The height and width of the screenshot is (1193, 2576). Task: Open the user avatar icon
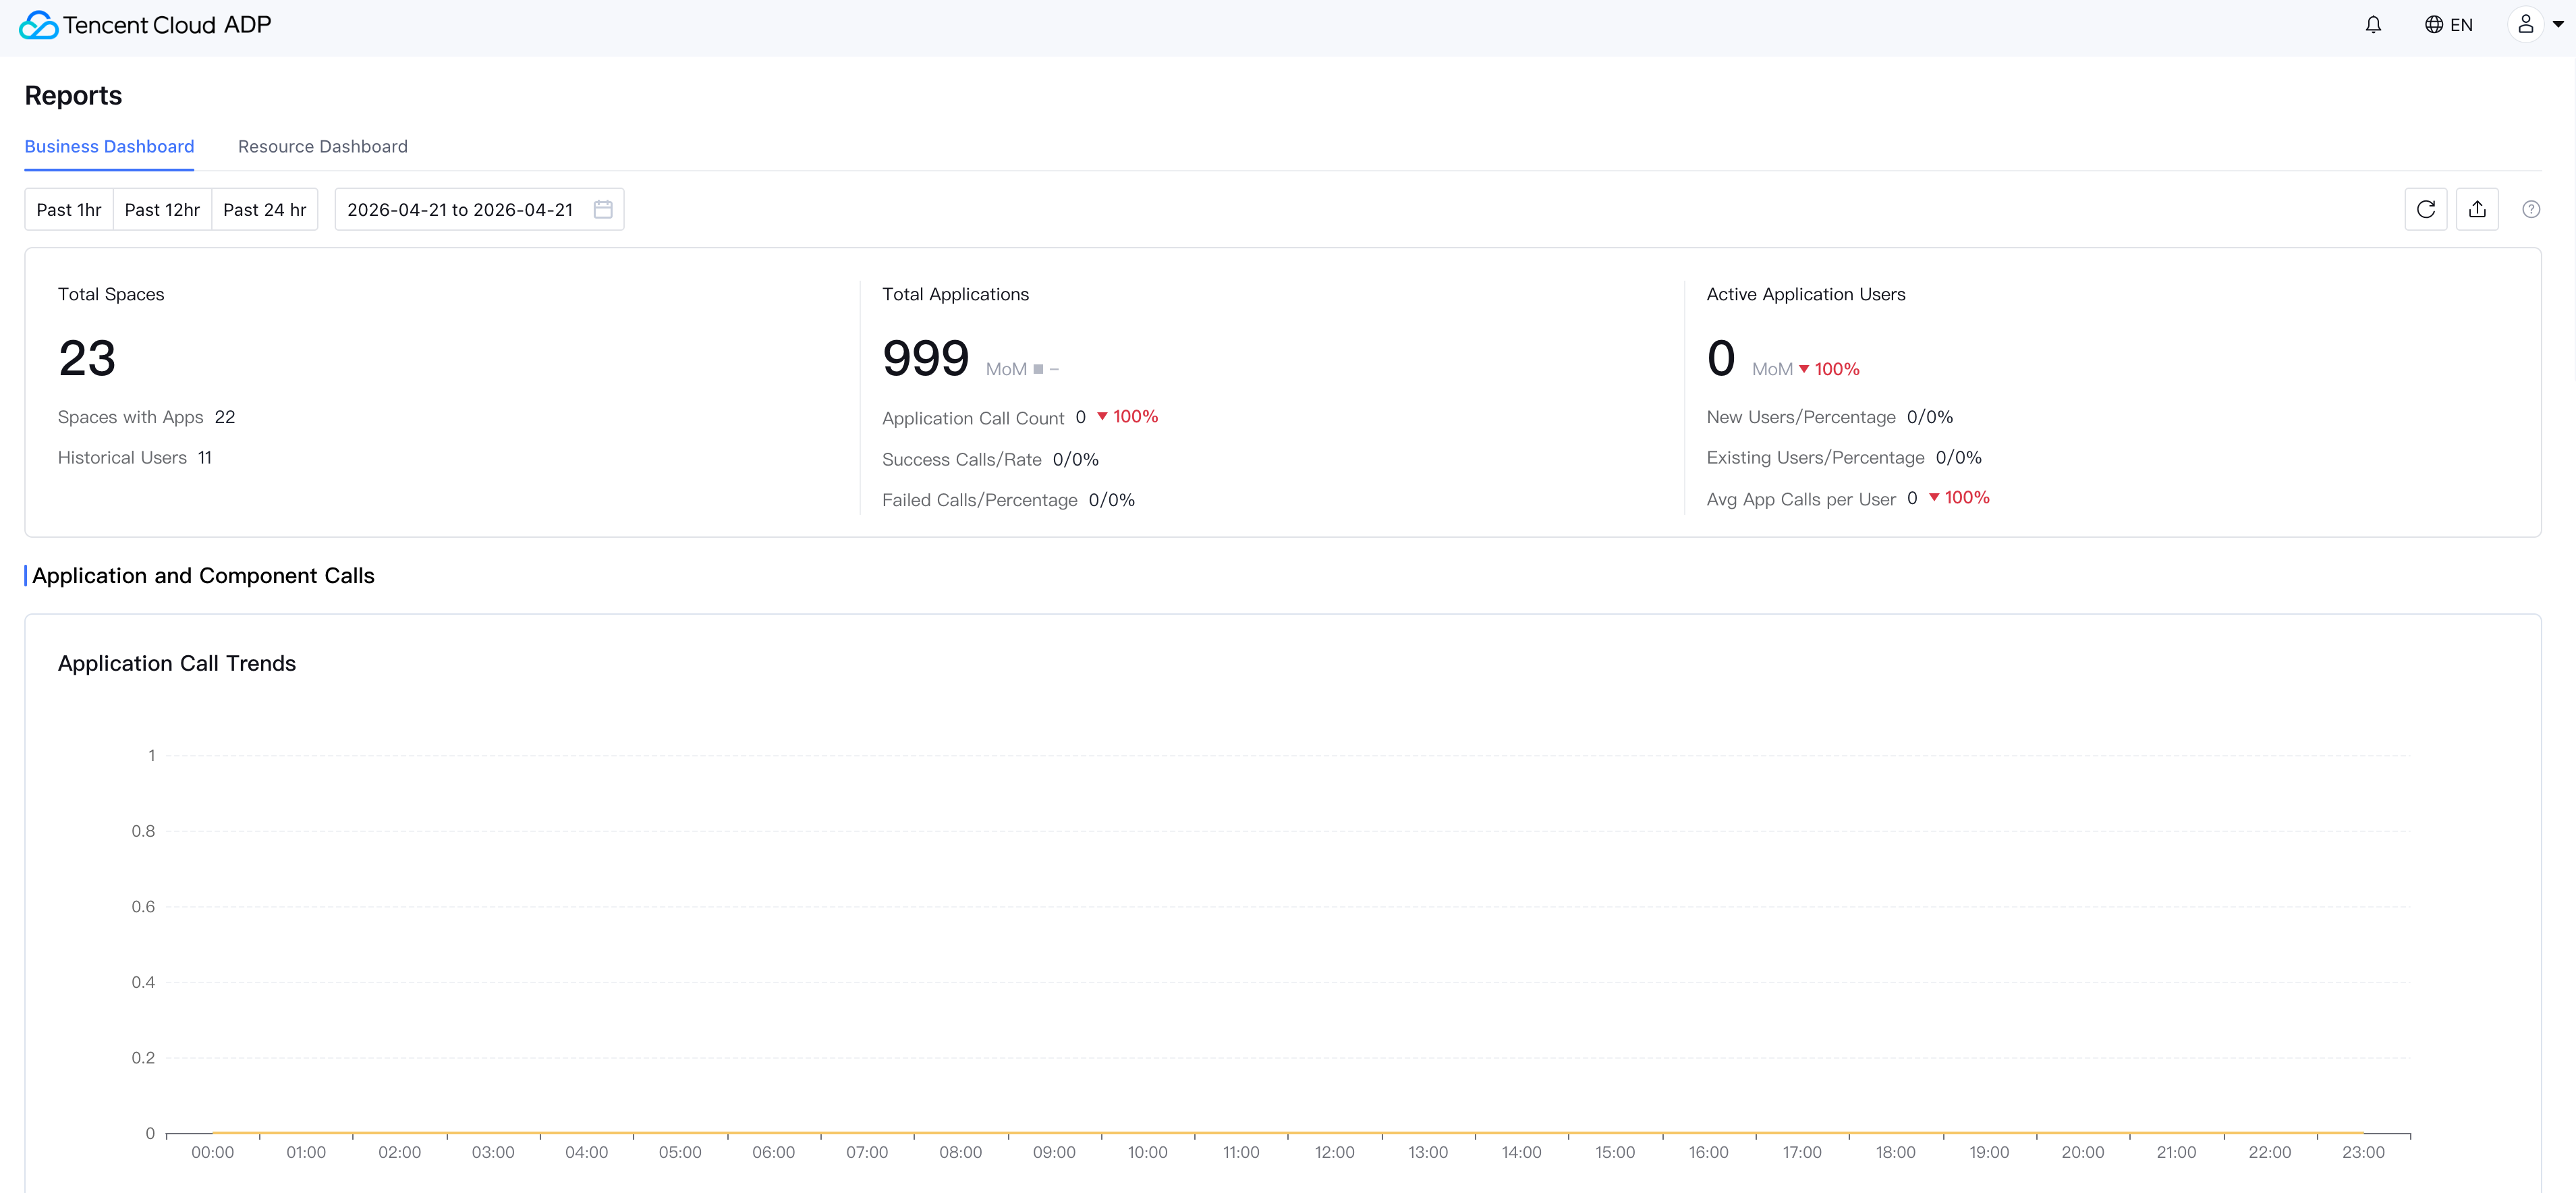(x=2525, y=25)
